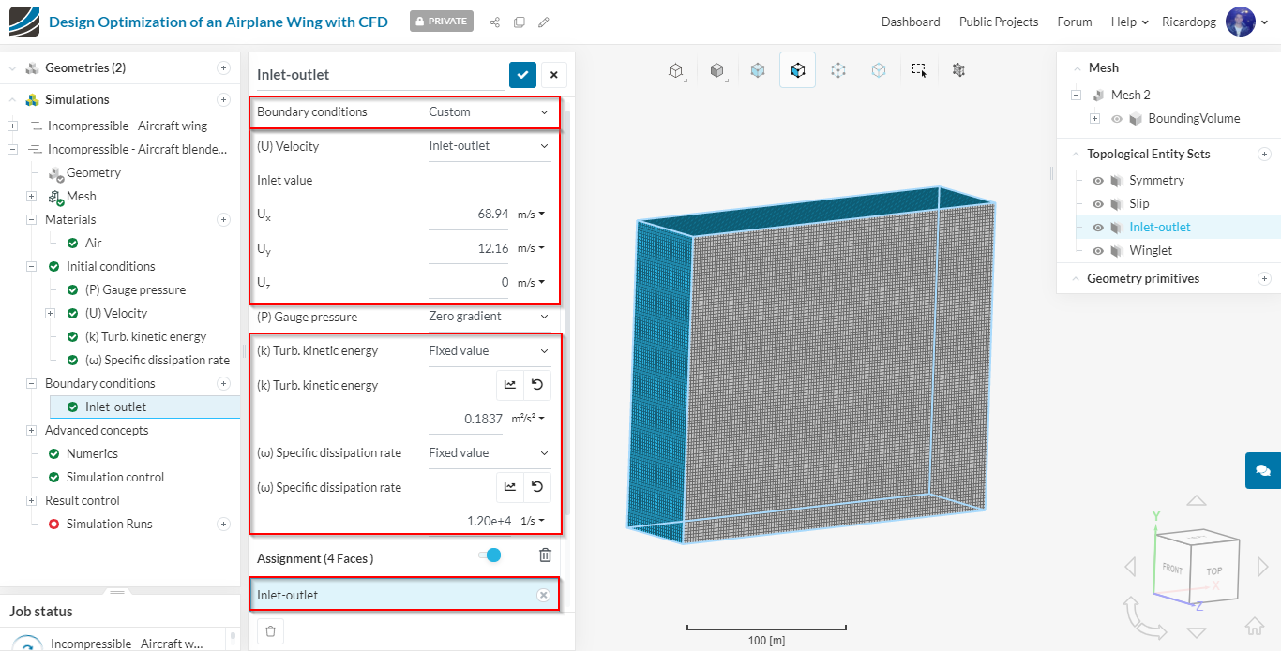1281x651 pixels.
Task: Click the PRIVATE project badge
Action: pyautogui.click(x=442, y=22)
